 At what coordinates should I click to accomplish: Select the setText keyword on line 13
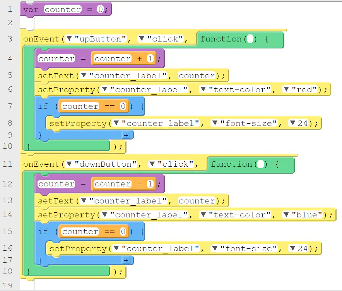56,201
